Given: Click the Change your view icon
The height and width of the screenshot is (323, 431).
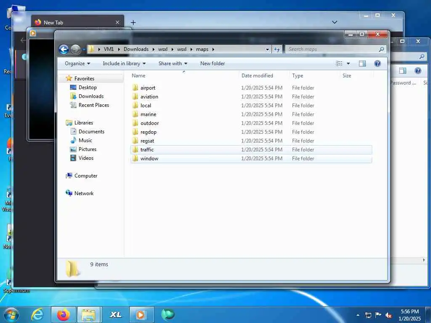Looking at the screenshot, I should [339, 64].
